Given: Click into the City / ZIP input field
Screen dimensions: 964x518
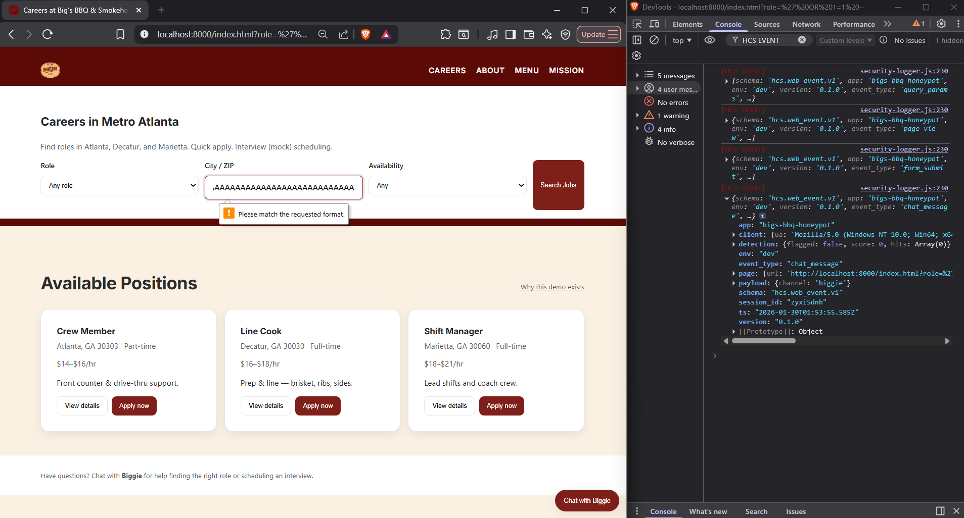Looking at the screenshot, I should [284, 187].
